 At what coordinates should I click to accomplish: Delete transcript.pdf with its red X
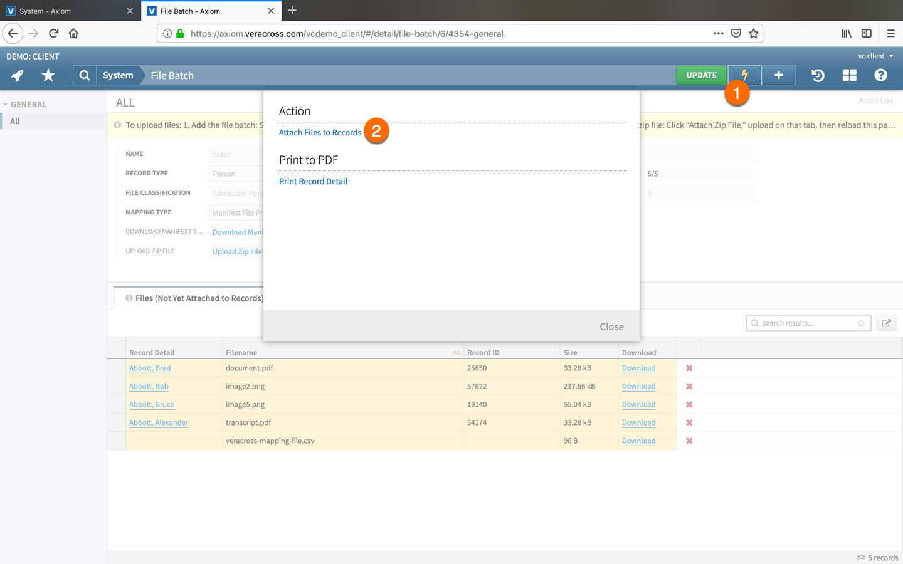click(689, 423)
